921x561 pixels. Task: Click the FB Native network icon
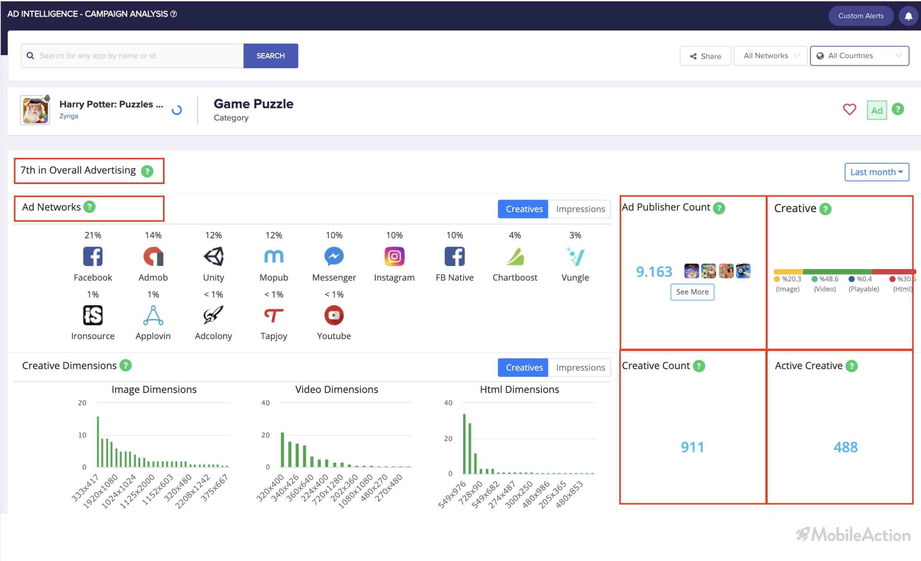click(455, 256)
